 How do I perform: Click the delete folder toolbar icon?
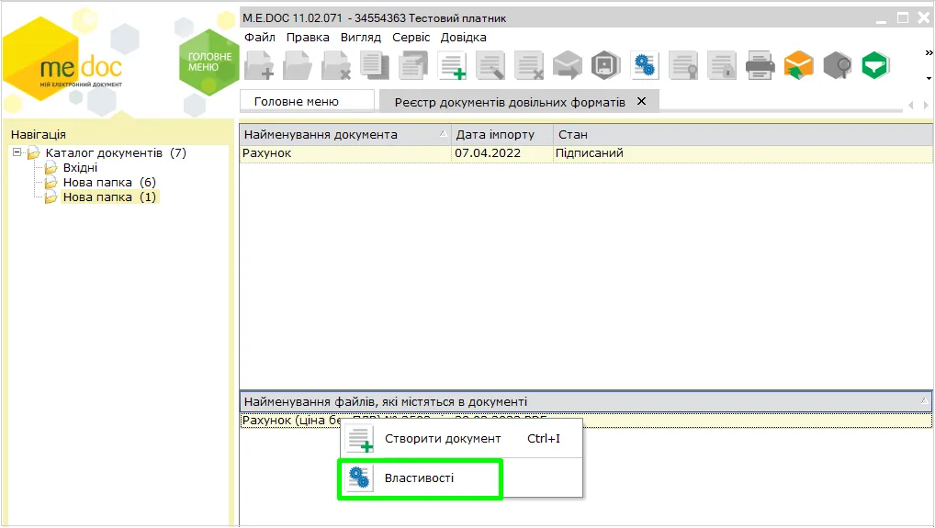click(x=336, y=65)
